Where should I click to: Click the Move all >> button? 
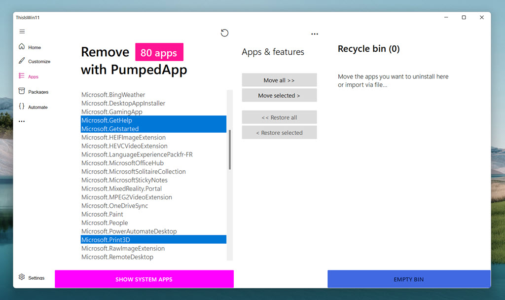(x=279, y=80)
